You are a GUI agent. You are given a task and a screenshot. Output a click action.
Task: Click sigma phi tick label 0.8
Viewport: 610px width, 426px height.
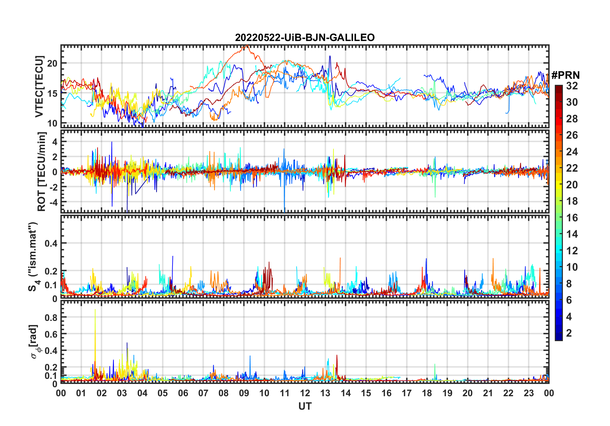click(x=51, y=317)
